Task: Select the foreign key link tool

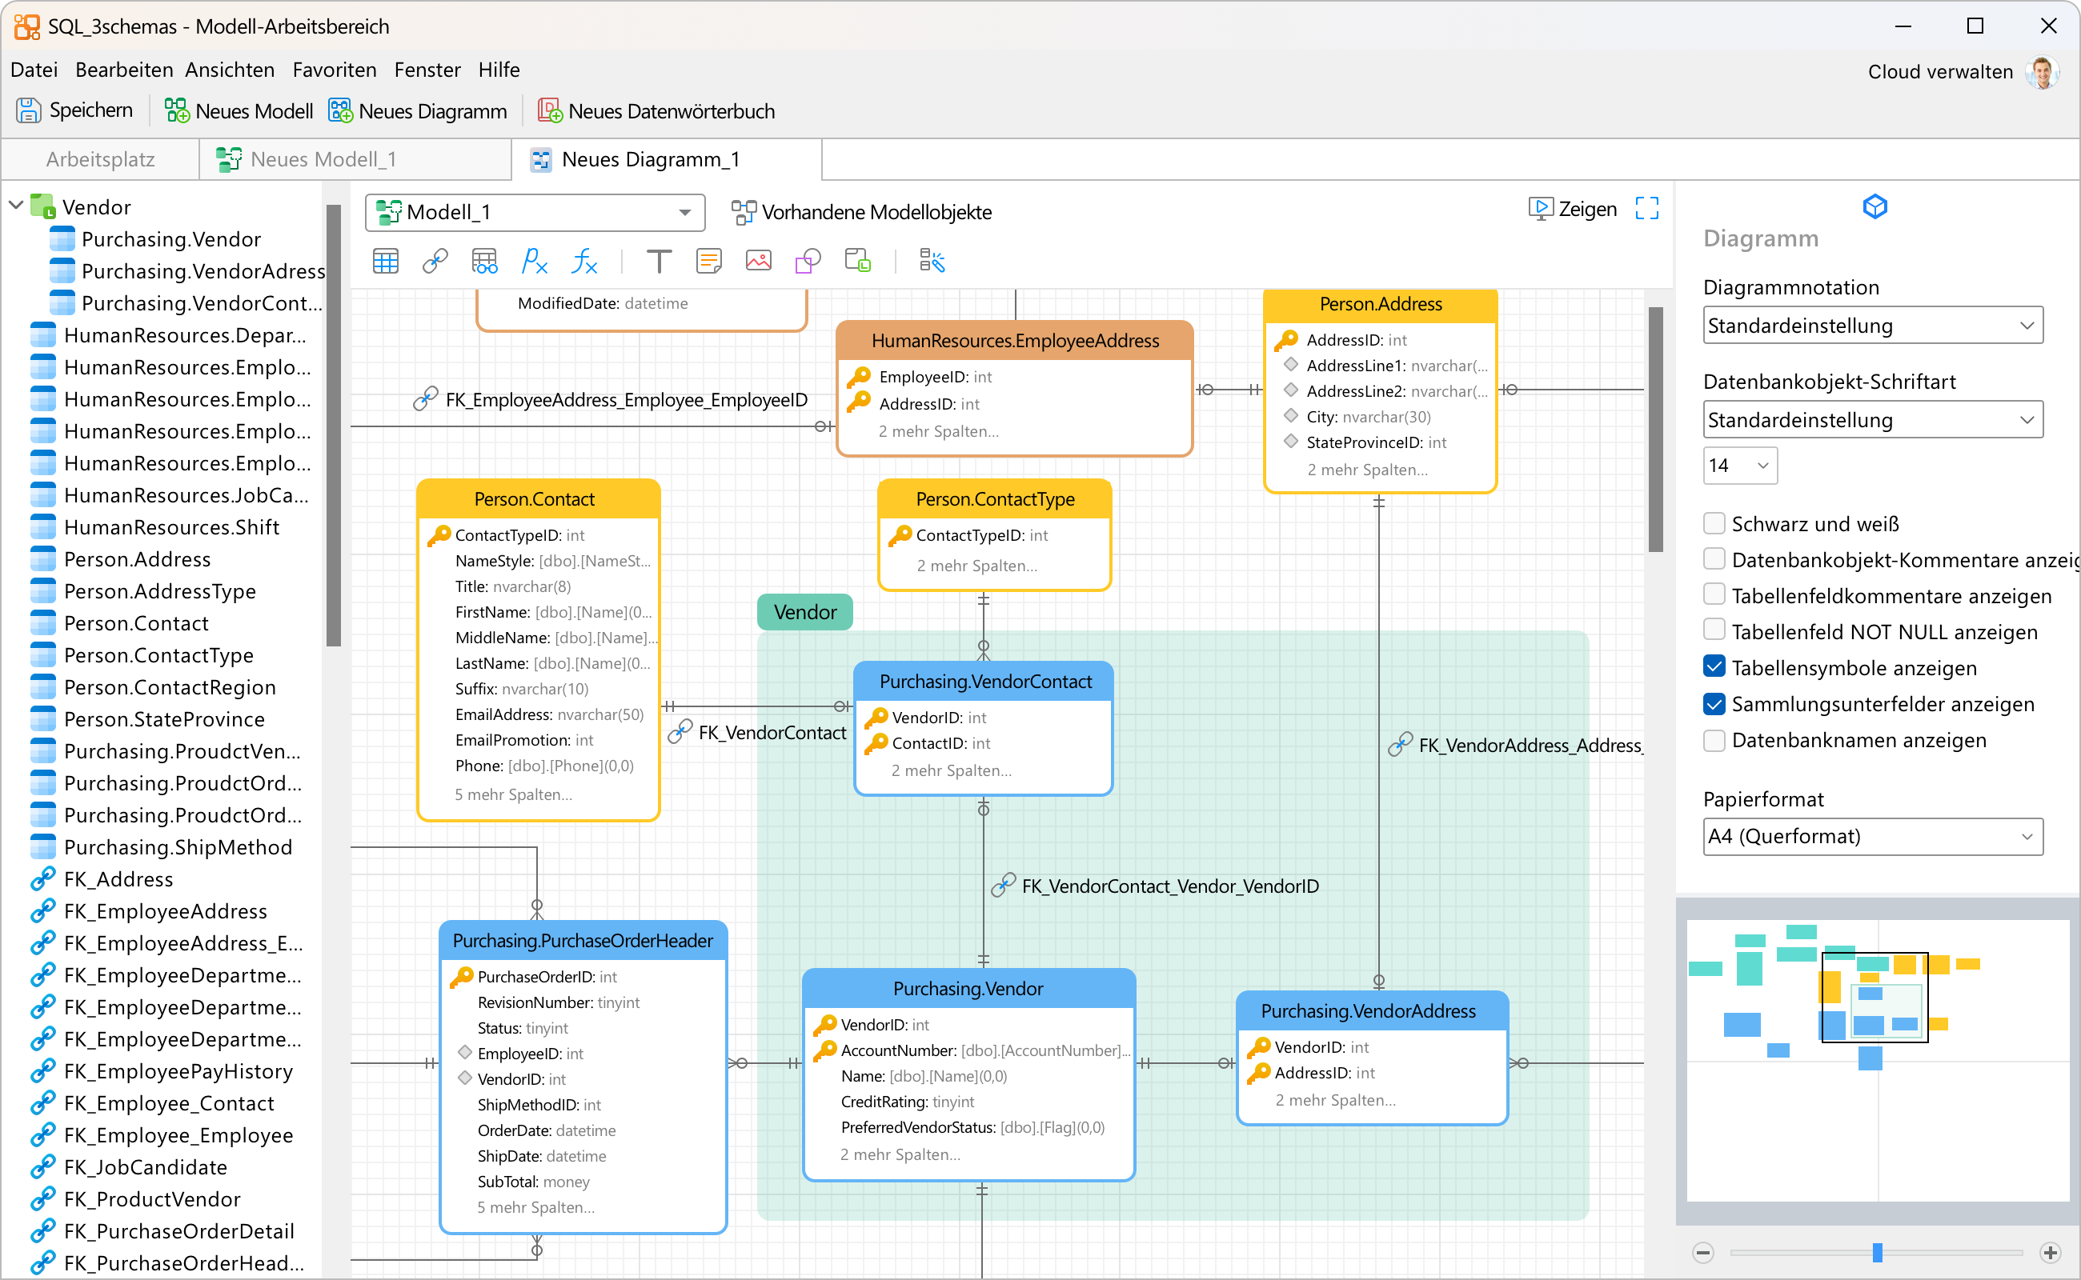Action: [435, 262]
